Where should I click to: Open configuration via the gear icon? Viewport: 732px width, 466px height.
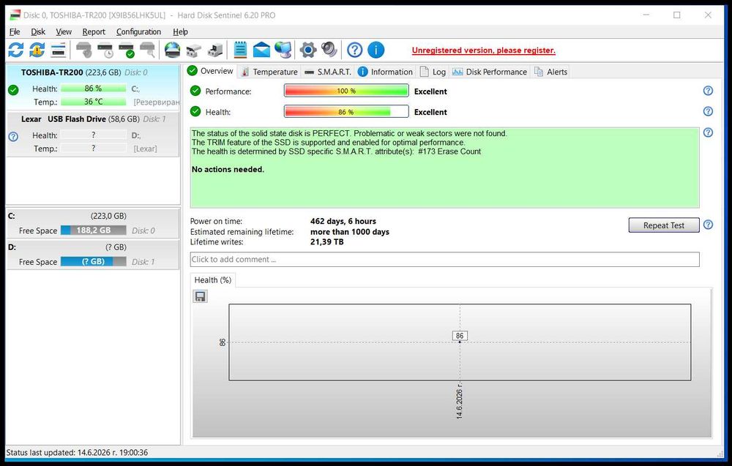308,50
